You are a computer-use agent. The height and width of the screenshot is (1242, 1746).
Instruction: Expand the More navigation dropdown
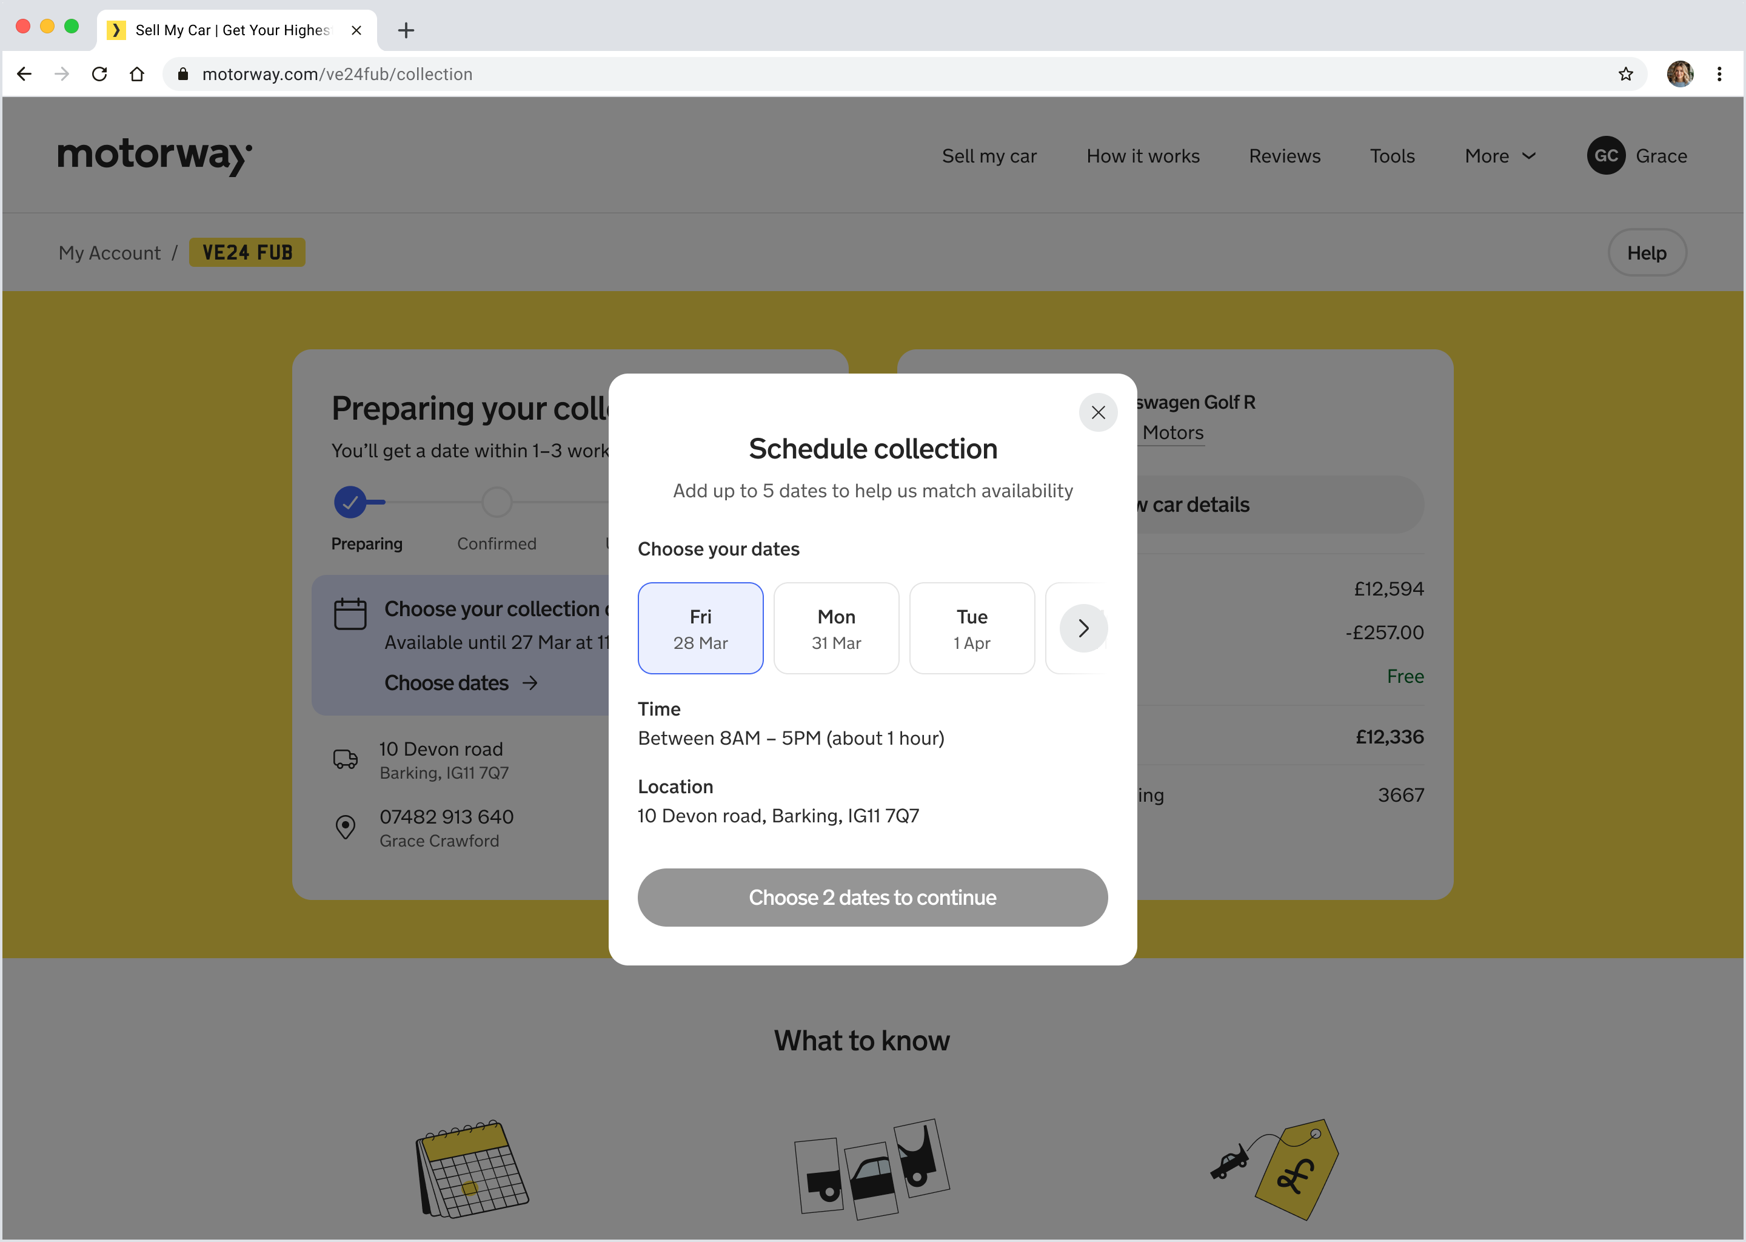(x=1499, y=156)
